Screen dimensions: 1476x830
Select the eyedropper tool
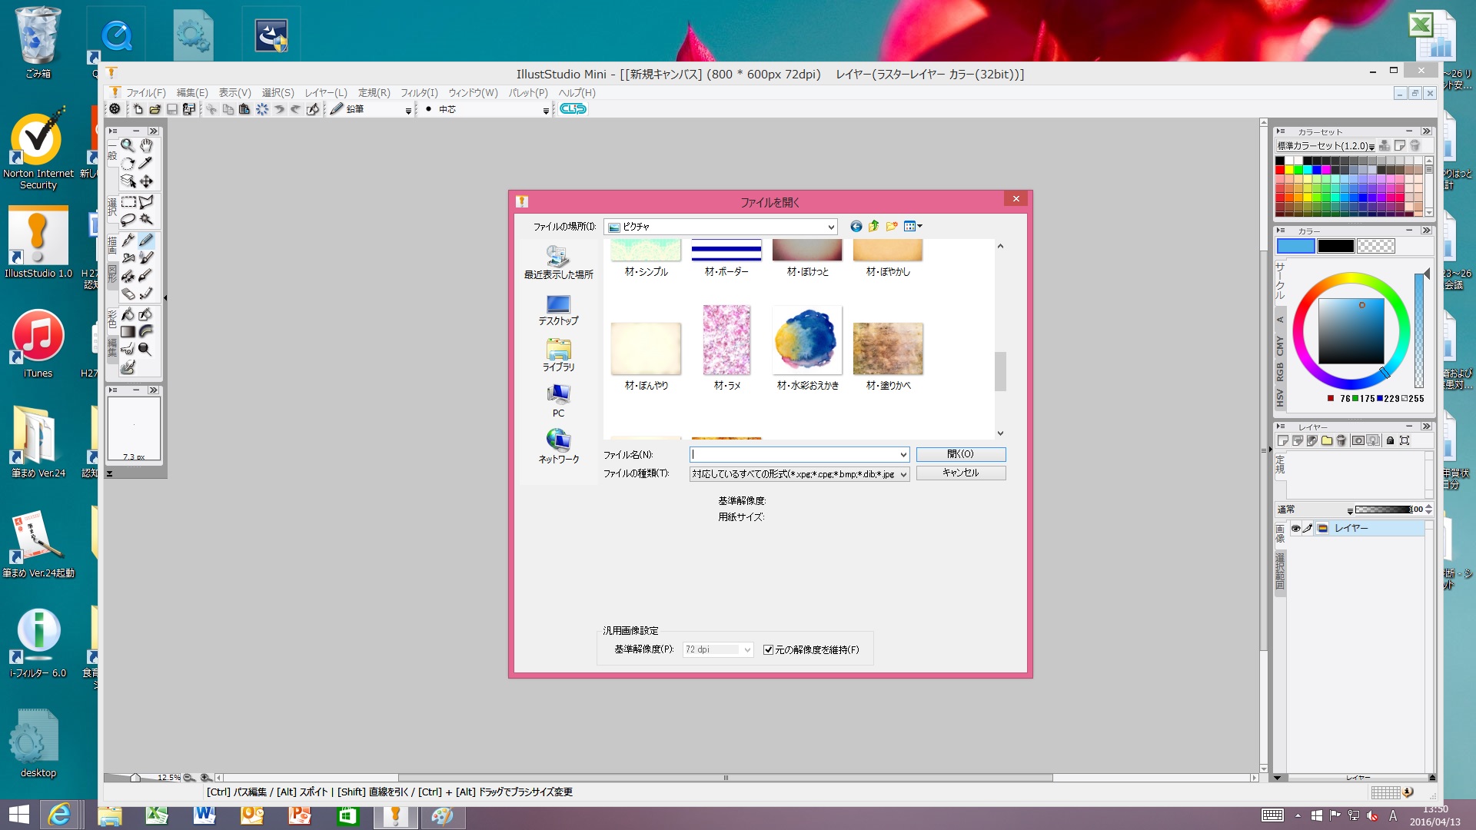pyautogui.click(x=146, y=163)
